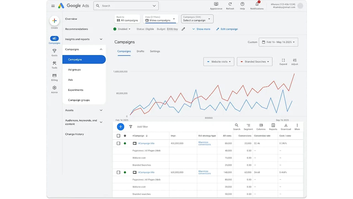
Task: Open Overview in navigation
Action: (71, 19)
